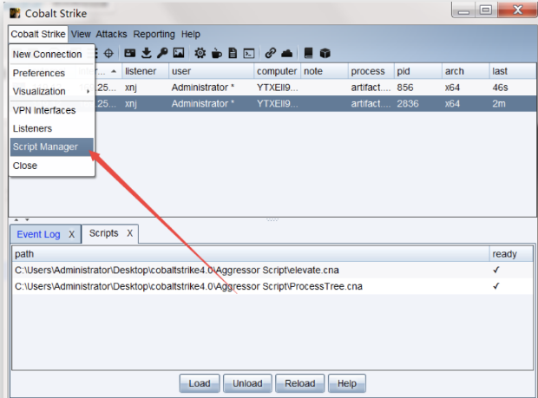The width and height of the screenshot is (538, 398).
Task: Close the Scripts tab with X
Action: (129, 233)
